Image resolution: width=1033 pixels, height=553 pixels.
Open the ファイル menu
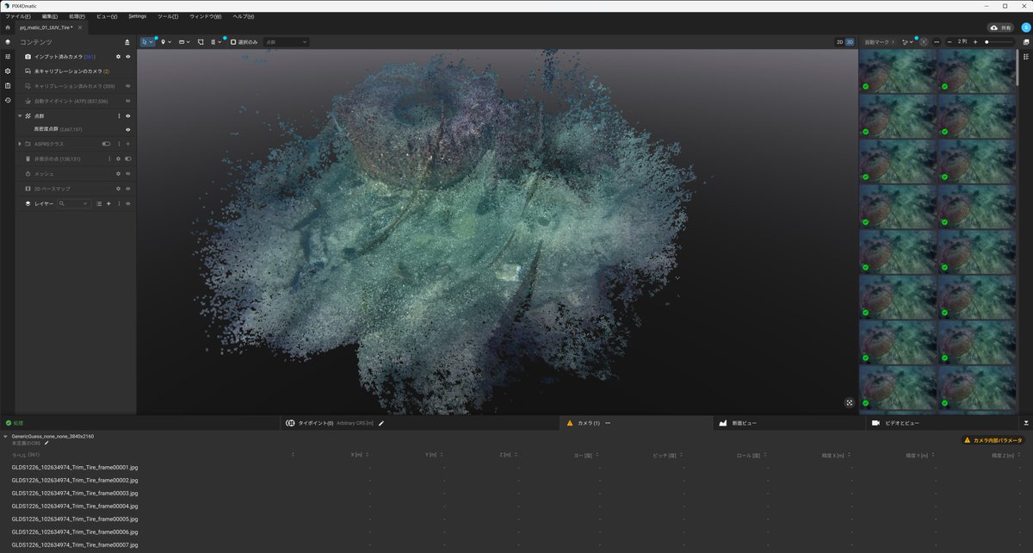17,16
